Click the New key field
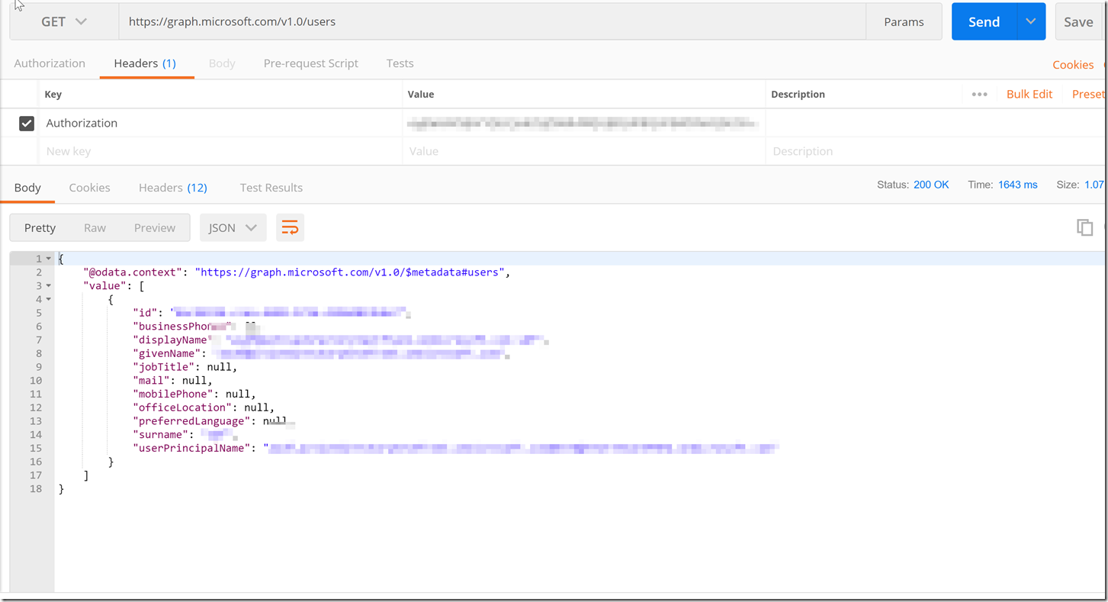1108x602 pixels. (x=220, y=151)
